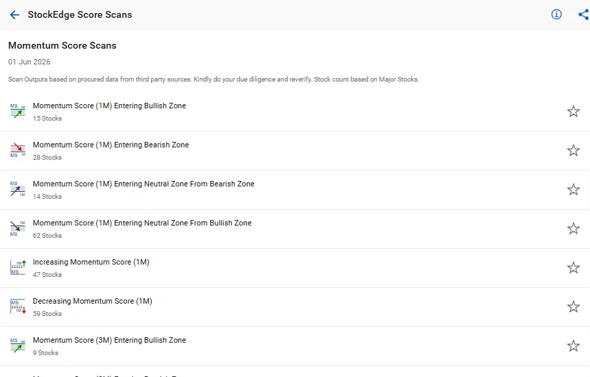Open Entering Neutral Zone From Bullish Zone scan
This screenshot has width=590, height=377.
point(295,229)
